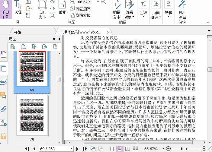The height and width of the screenshot is (152, 212).
Task: Click the previous view icon in status bar
Action: coord(93,149)
